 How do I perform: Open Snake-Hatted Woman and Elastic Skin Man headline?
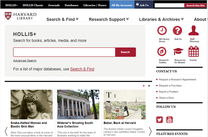click(x=29, y=125)
